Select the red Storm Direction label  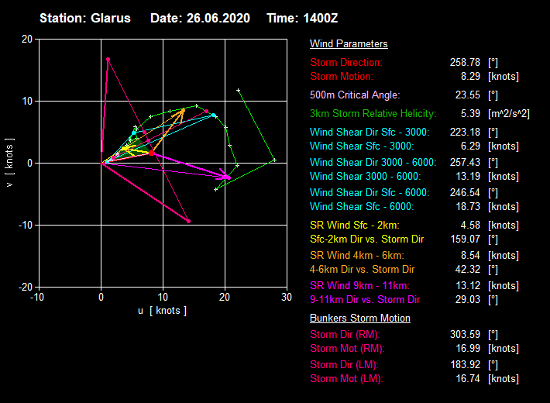click(x=346, y=62)
